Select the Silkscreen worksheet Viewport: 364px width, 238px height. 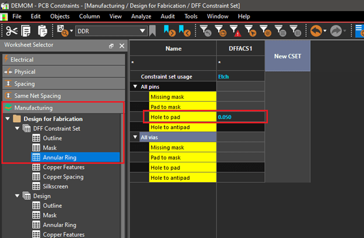coord(55,186)
